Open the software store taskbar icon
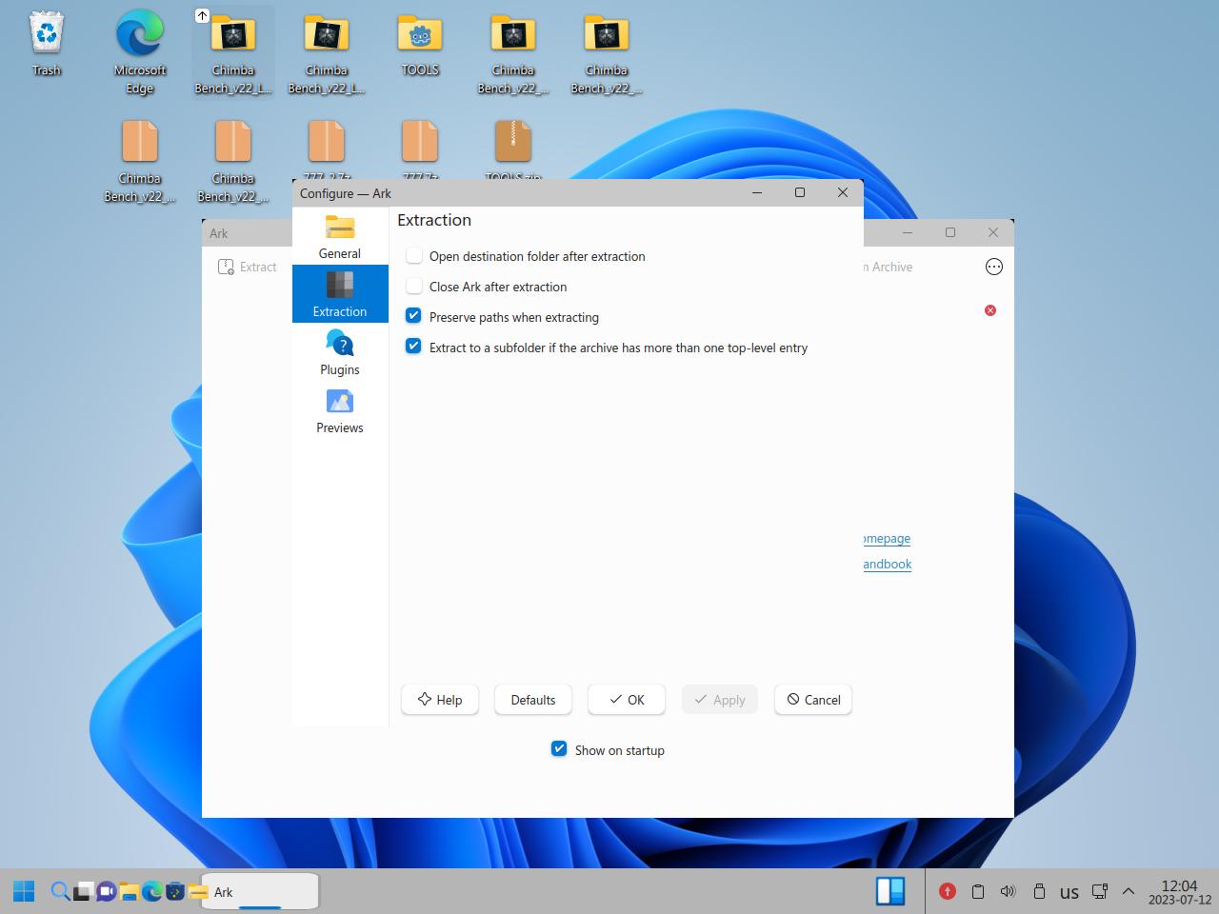This screenshot has width=1219, height=914. point(174,892)
